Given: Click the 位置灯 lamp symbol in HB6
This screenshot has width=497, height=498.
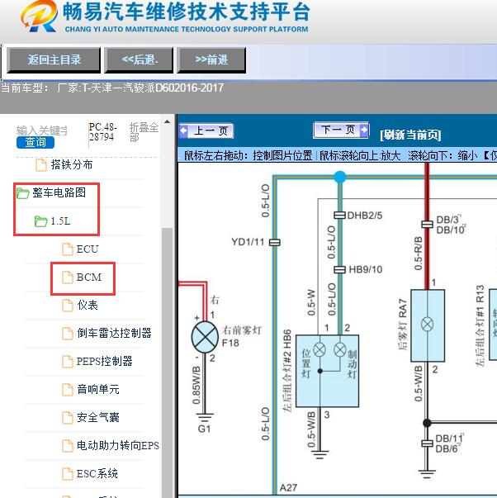Looking at the screenshot, I should pos(319,350).
